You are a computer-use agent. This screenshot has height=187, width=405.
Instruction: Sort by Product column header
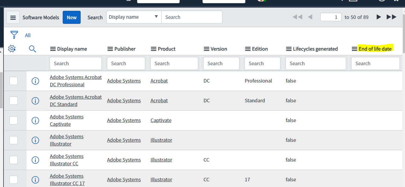click(x=167, y=49)
